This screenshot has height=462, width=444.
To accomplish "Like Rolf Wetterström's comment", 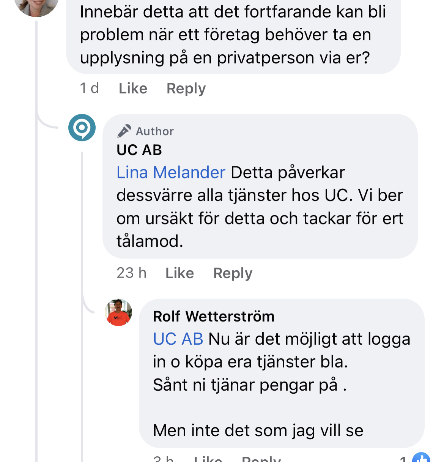I will tap(208, 459).
